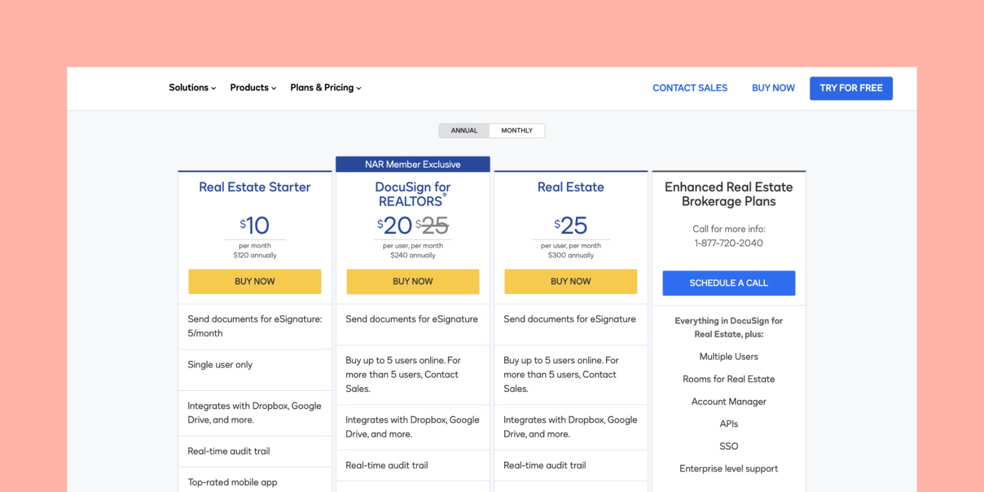This screenshot has height=492, width=984.
Task: Click the Rooms for Real Estate feature text
Action: (728, 379)
